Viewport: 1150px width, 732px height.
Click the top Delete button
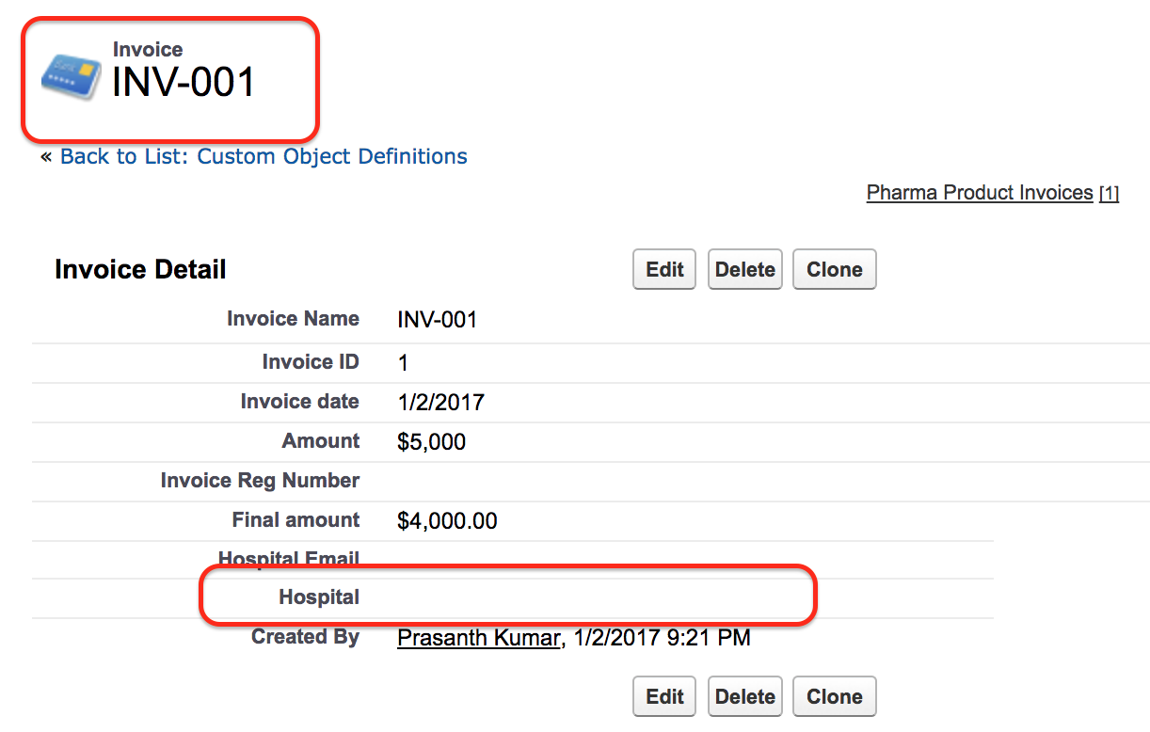pos(744,269)
